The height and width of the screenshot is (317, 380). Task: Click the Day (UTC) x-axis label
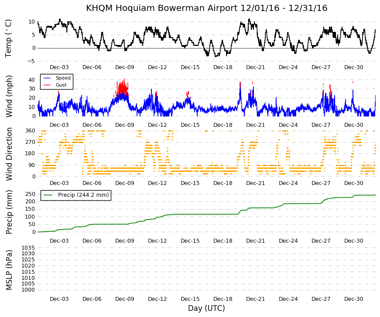point(206,308)
